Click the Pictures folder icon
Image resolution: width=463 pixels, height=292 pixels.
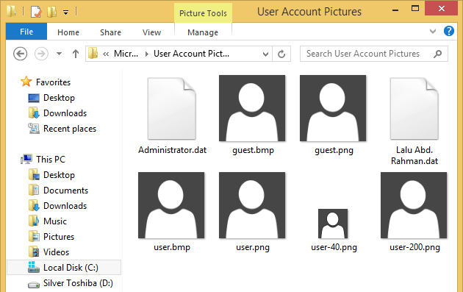(34, 236)
